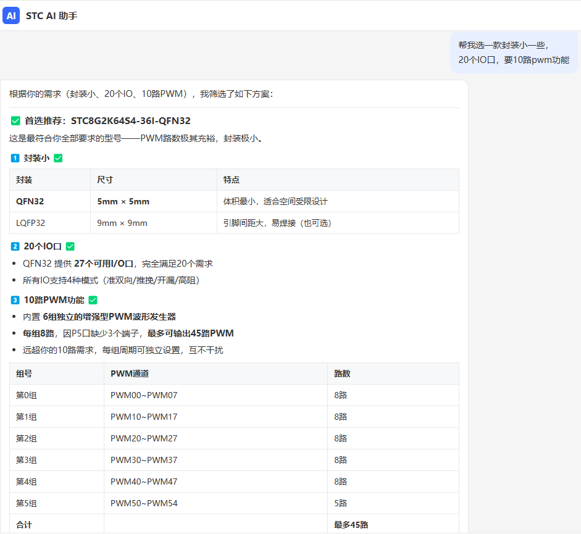The height and width of the screenshot is (534, 581).
Task: Click the 6组独立的增强型PWM波形发生器 text
Action: (109, 317)
